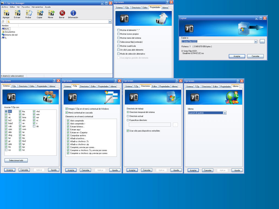Check the iso file association checkbox
This screenshot has height=209, width=279.
pyautogui.click(x=6, y=150)
